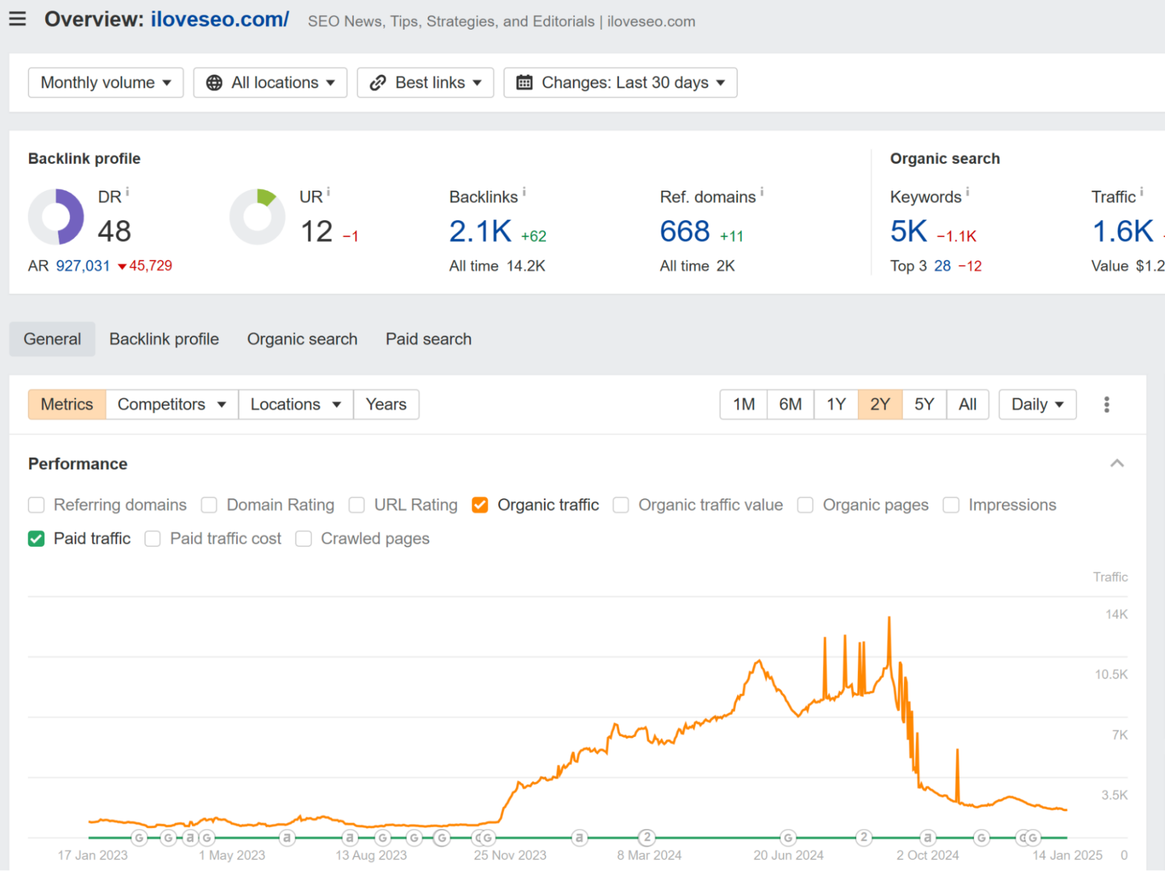
Task: Click the calendar icon in Changes filter
Action: (x=524, y=83)
